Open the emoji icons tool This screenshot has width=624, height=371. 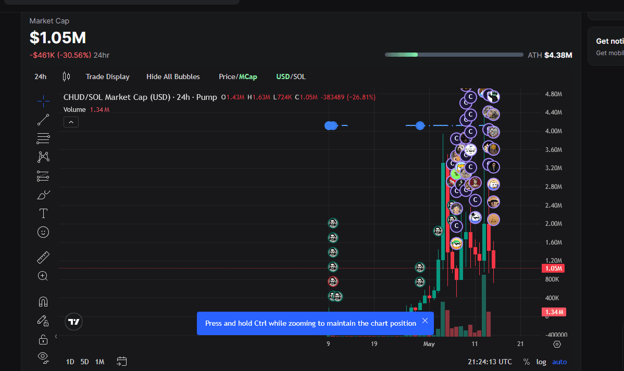pyautogui.click(x=43, y=232)
